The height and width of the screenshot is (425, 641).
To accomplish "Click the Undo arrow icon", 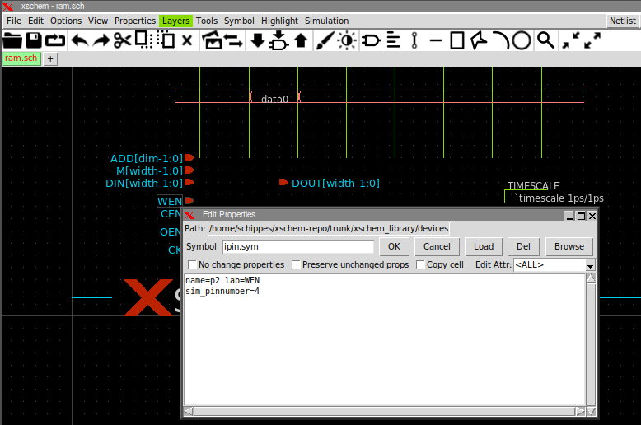I will point(79,40).
